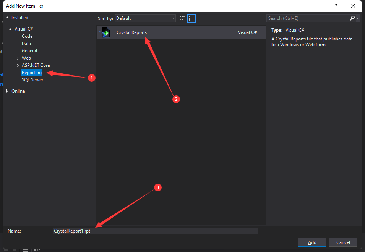Click the help question mark button

336,6
